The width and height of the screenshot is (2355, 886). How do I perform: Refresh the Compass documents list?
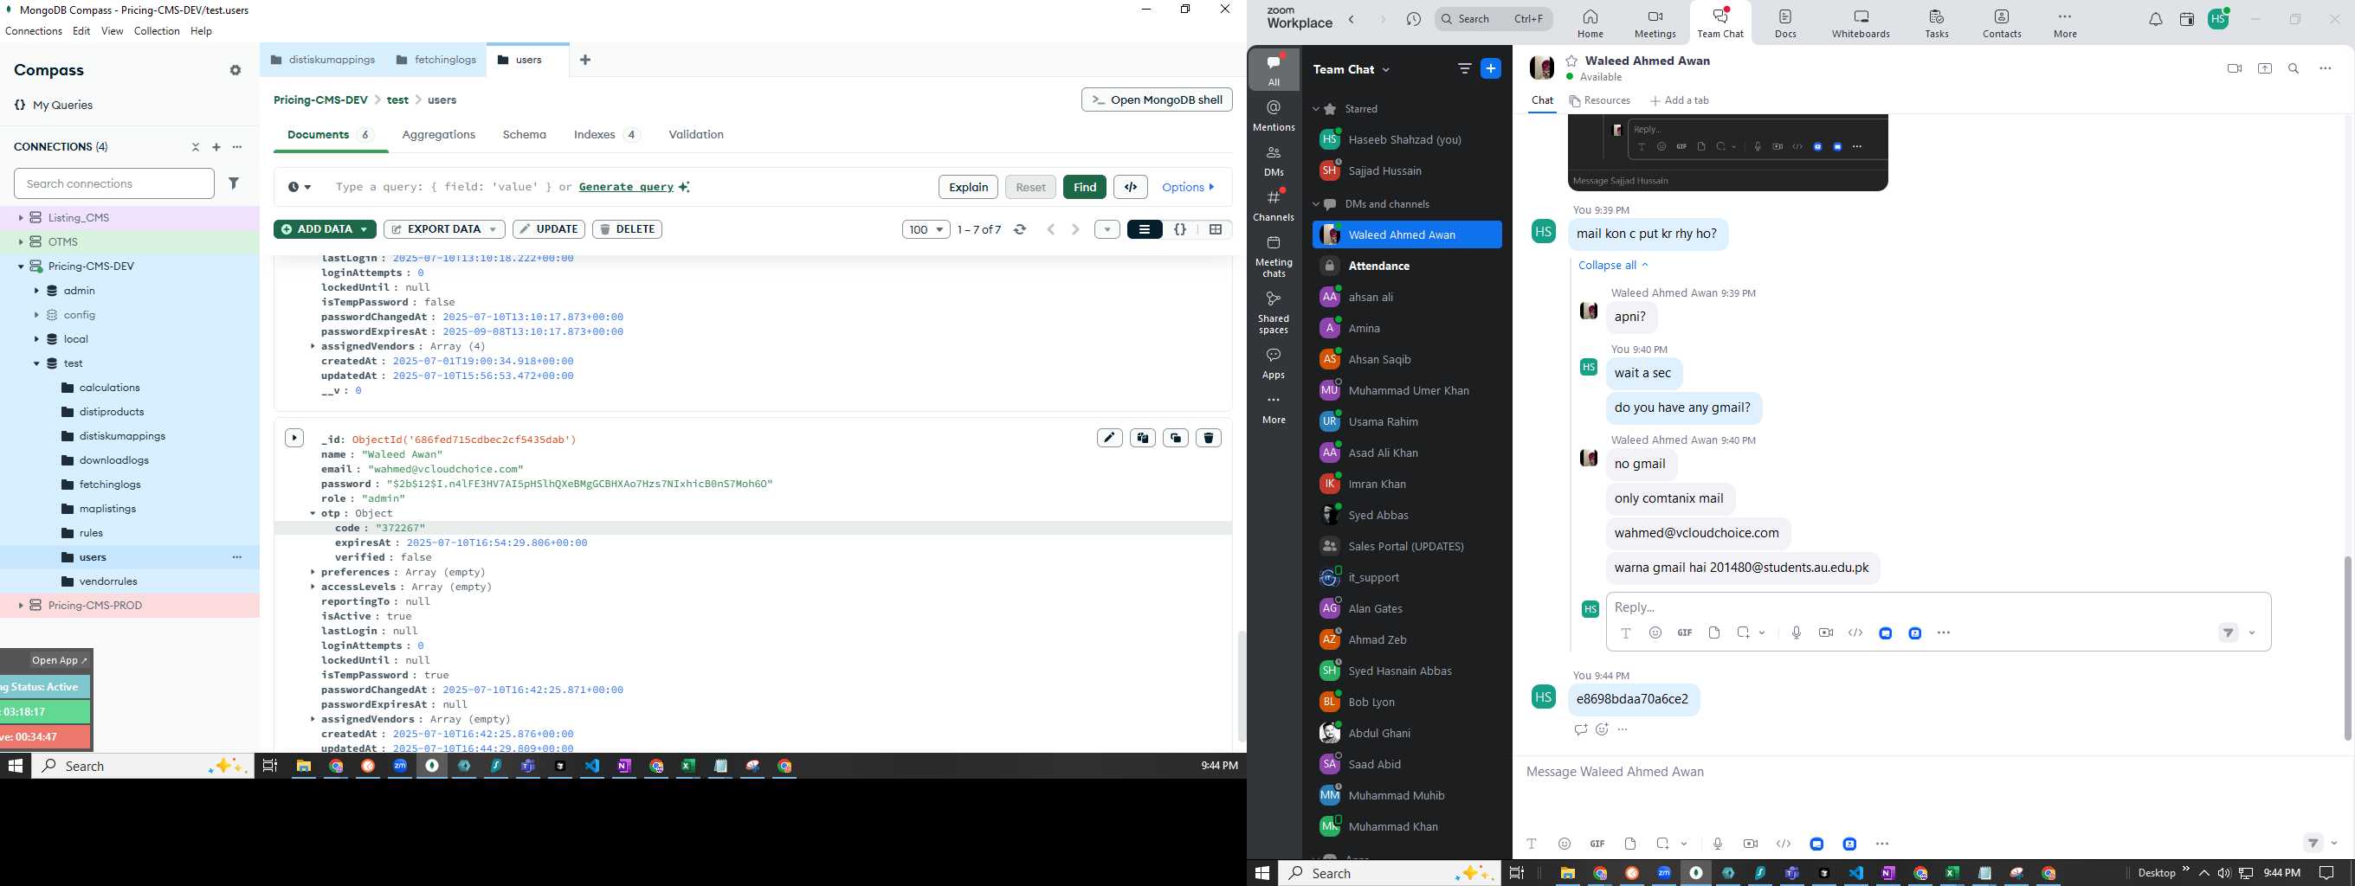(1020, 230)
